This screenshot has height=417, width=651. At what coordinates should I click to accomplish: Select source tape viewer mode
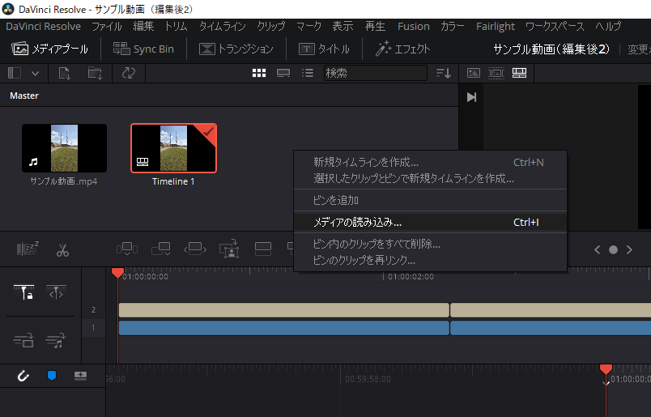click(496, 73)
